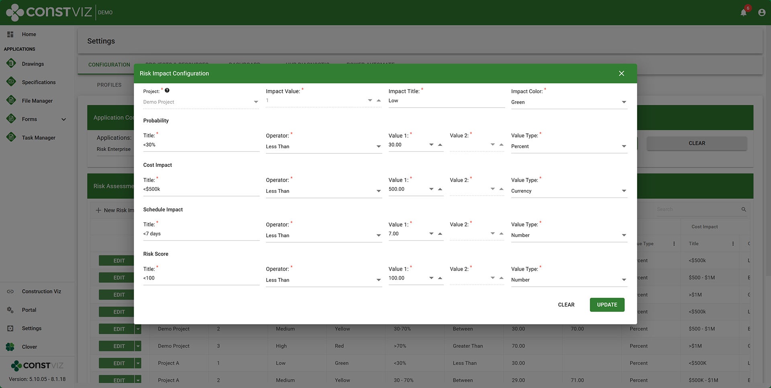771x388 pixels.
Task: Click the Drawings app icon
Action: 11,63
